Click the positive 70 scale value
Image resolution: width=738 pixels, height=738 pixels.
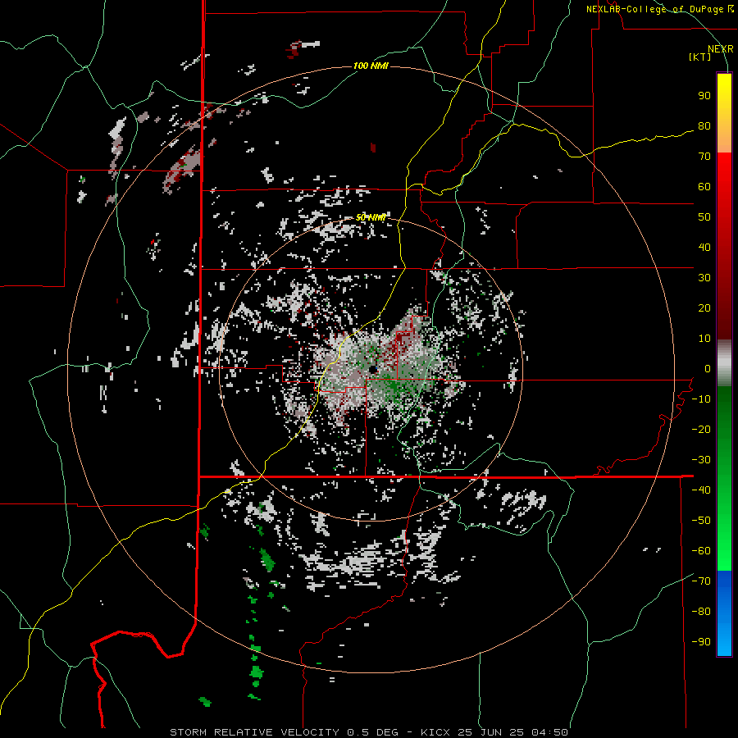point(704,157)
